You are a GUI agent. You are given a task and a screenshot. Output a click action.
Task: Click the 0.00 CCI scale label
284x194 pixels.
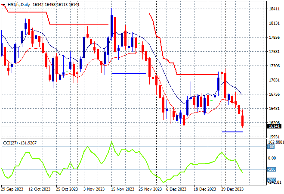272,158
